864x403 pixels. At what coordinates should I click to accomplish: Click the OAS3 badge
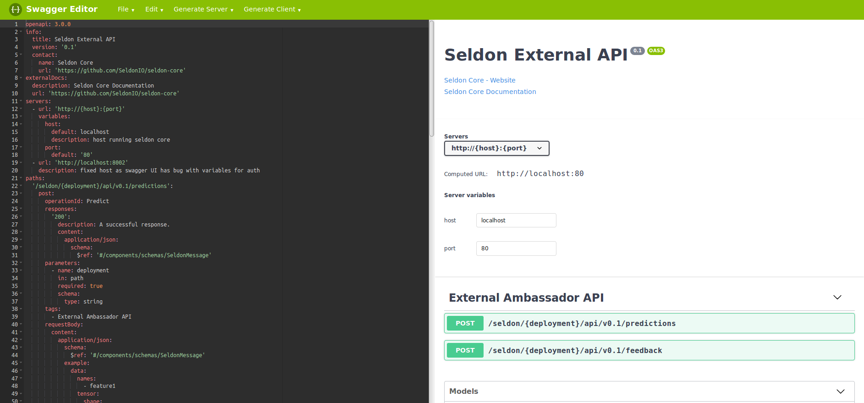[x=656, y=51]
